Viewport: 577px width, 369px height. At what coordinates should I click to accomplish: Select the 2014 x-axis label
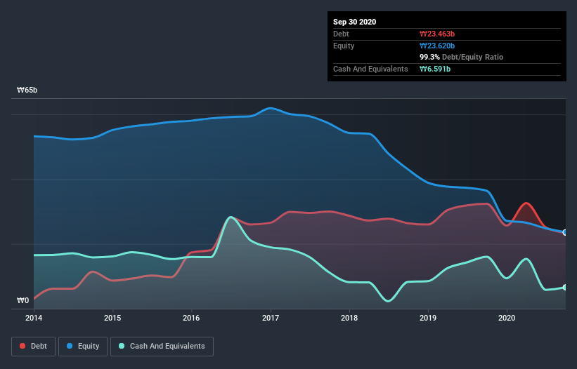pos(33,318)
